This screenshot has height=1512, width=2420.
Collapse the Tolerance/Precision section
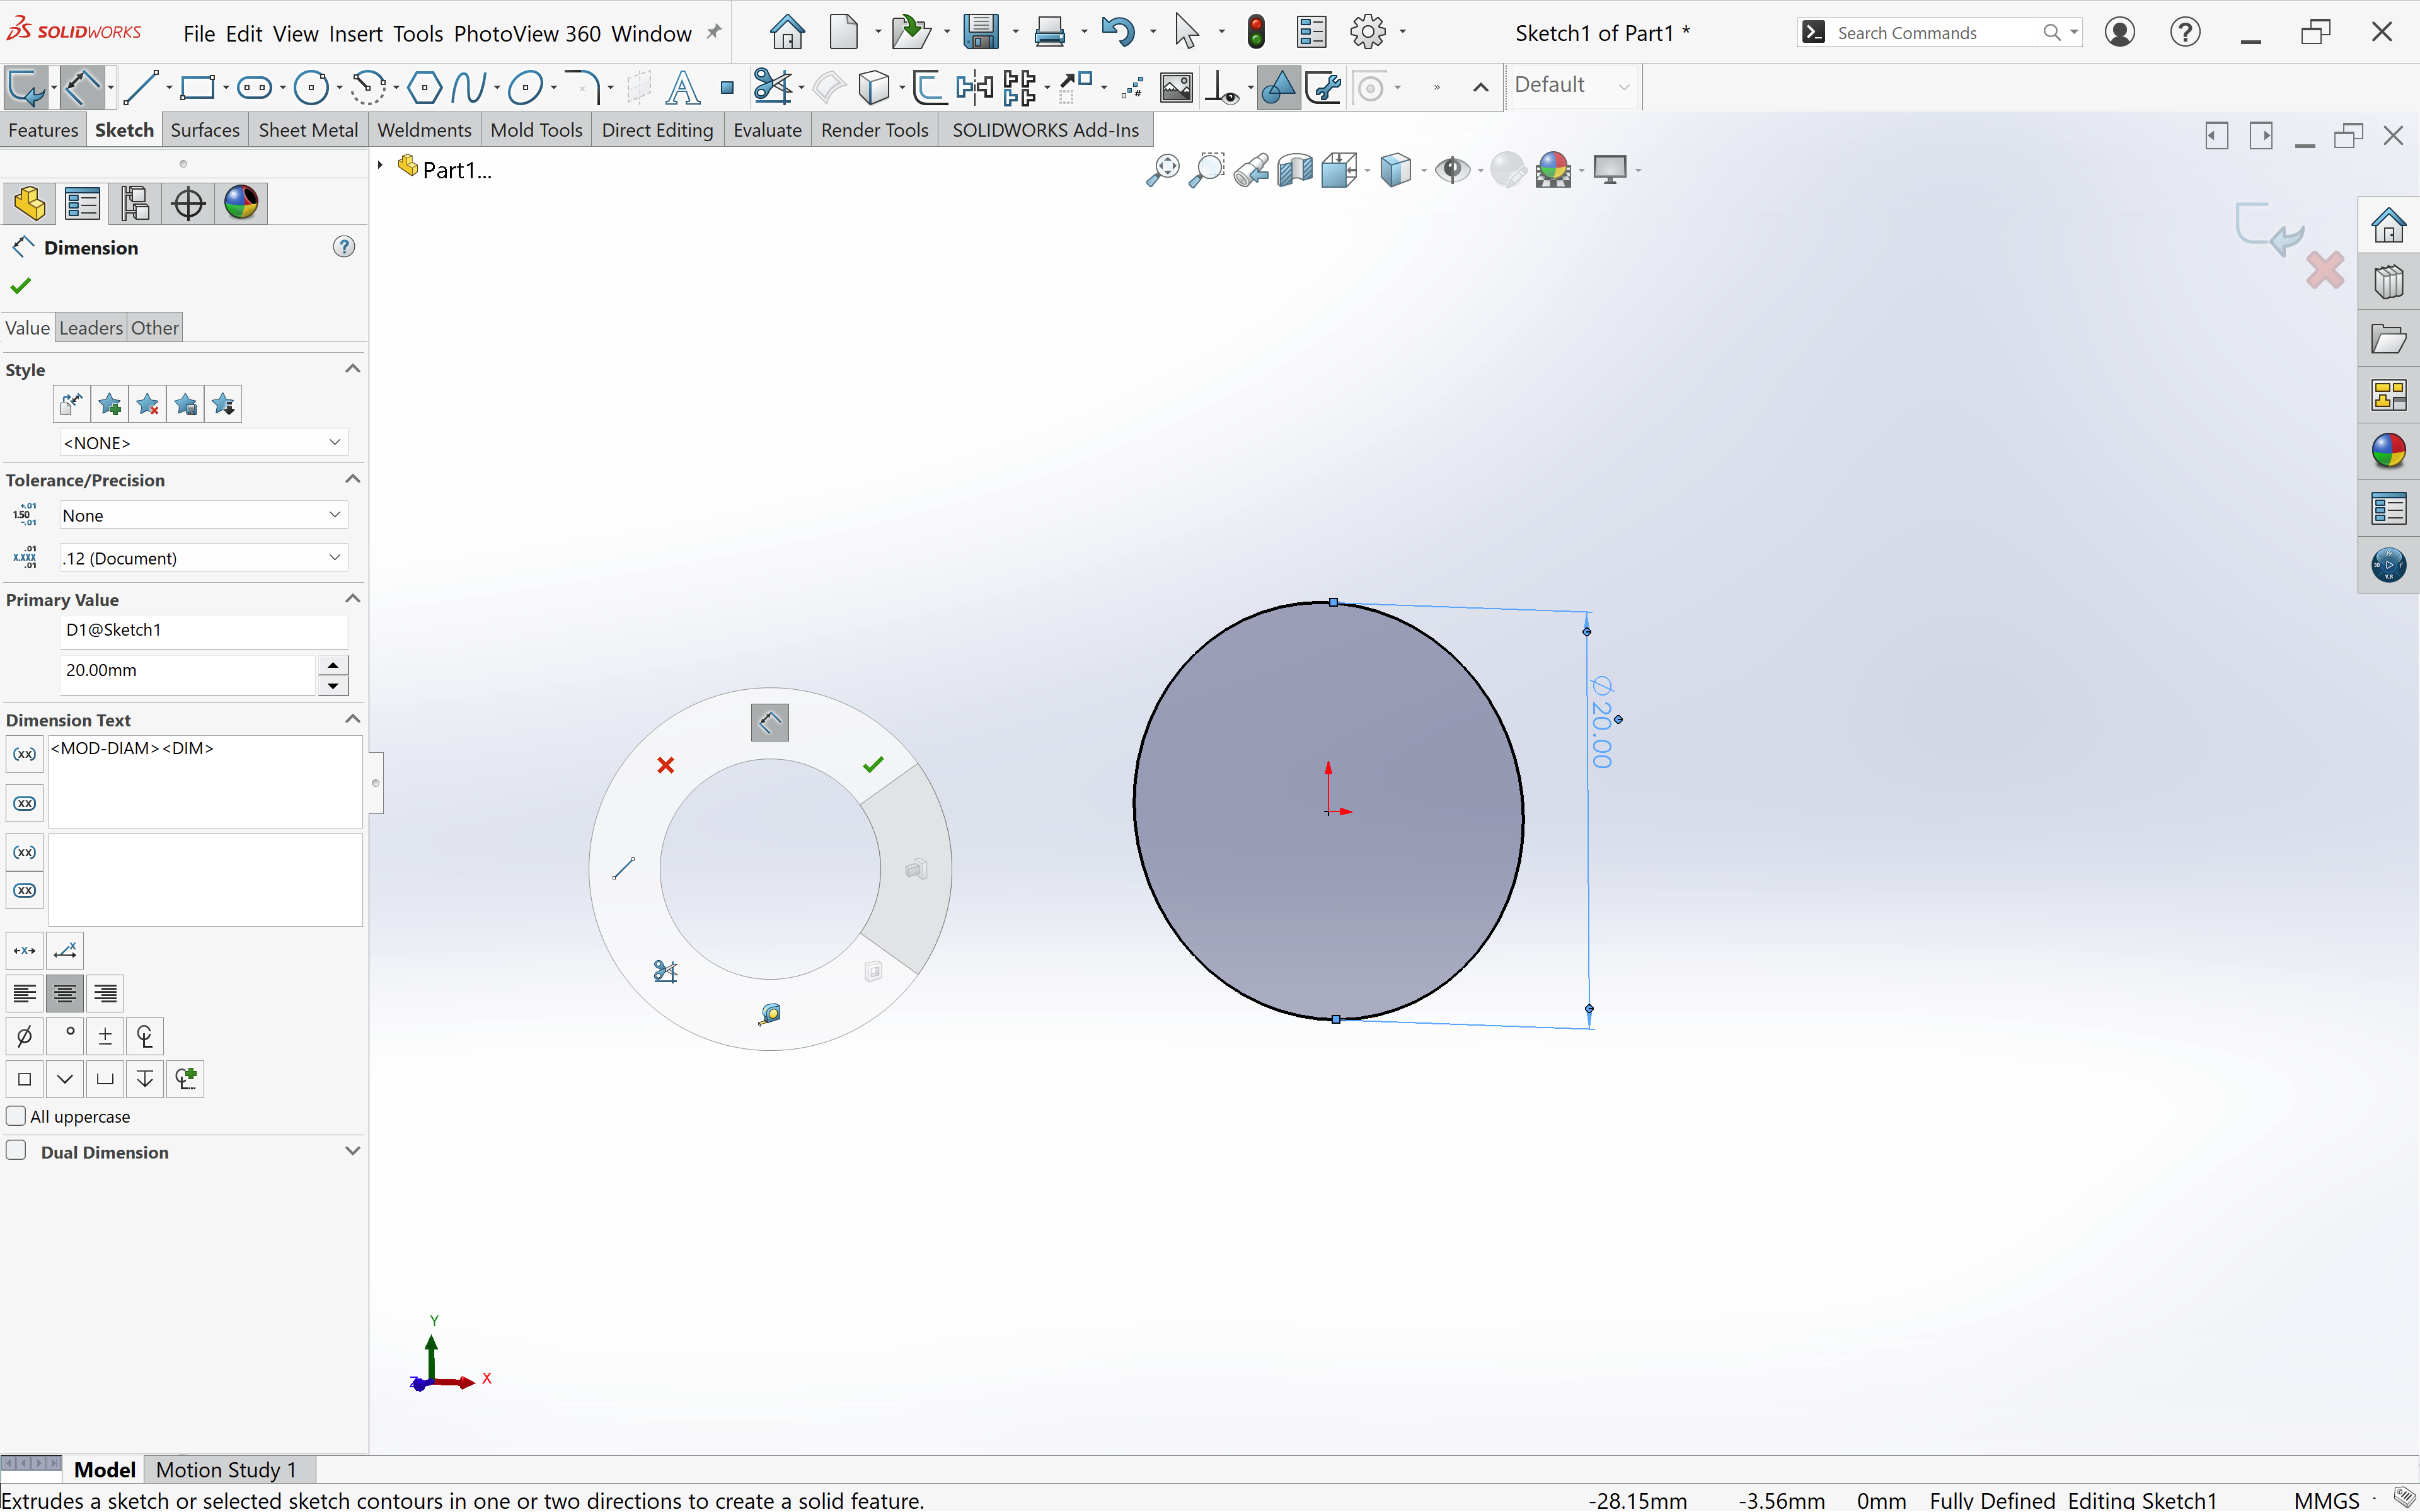tap(352, 480)
